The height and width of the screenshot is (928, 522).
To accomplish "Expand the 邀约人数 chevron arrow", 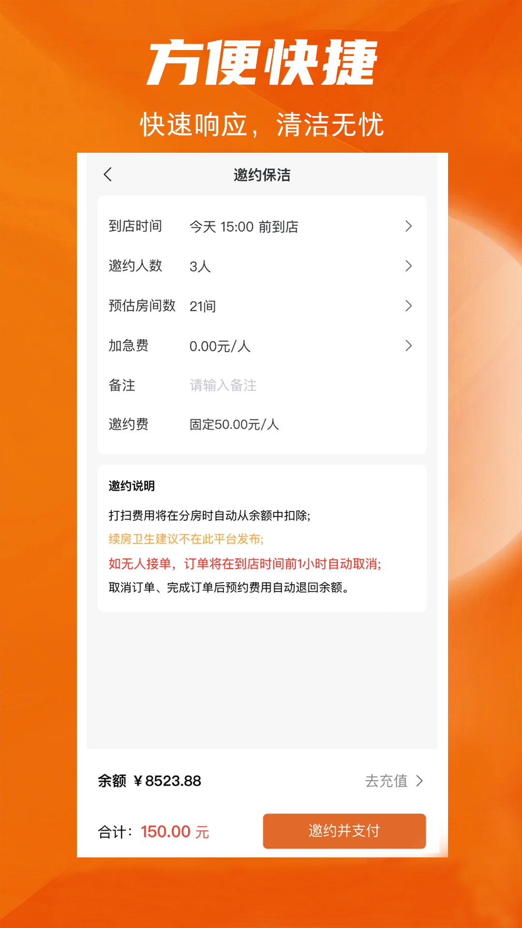I will tap(408, 266).
